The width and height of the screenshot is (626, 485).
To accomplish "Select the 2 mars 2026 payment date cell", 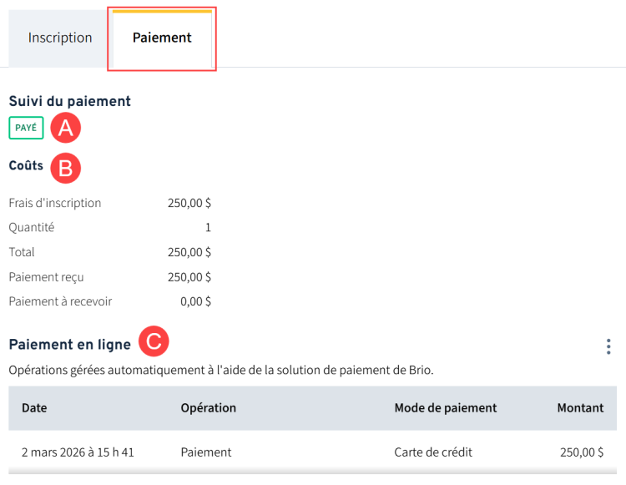I will point(78,452).
